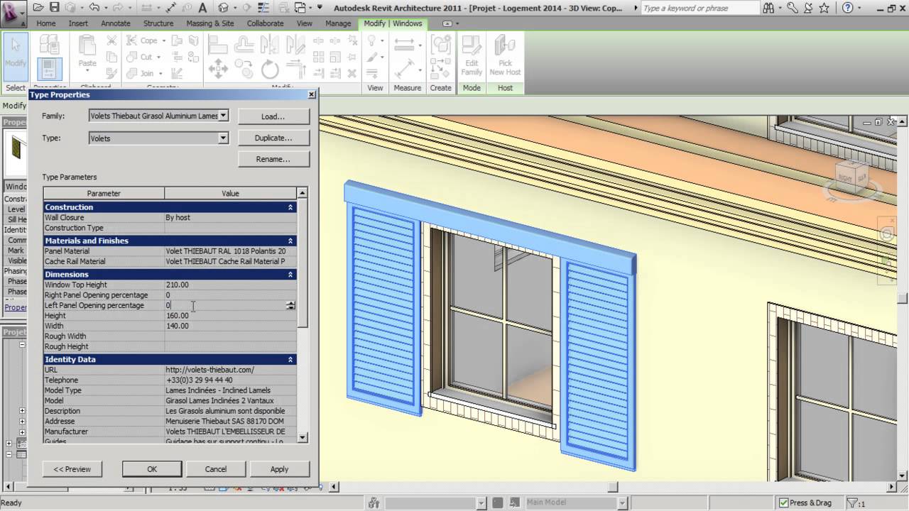
Task: Open the Manage ribbon tab
Action: coord(338,23)
